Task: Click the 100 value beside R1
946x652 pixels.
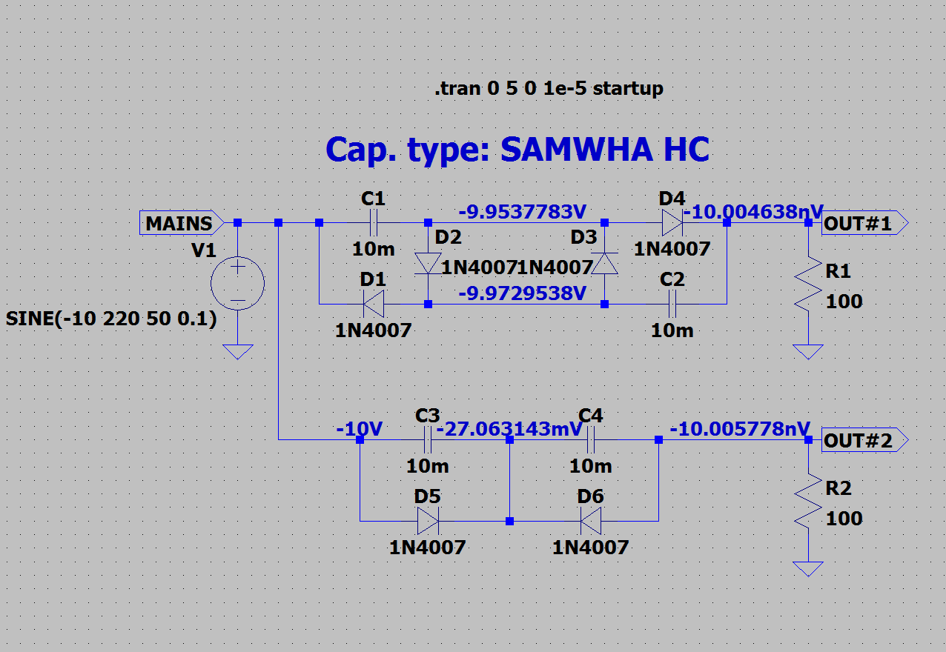Action: [x=844, y=302]
